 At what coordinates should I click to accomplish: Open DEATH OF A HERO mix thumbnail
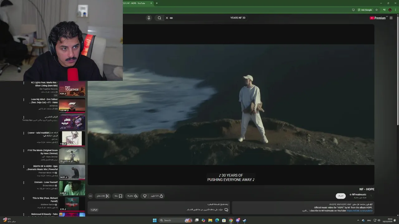tap(72, 172)
